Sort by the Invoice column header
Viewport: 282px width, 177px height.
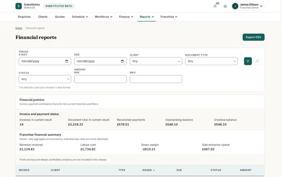(x=24, y=170)
